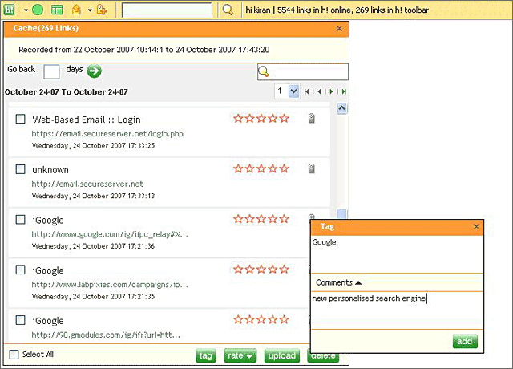Viewport: 513px width, 369px height.
Task: Click the date range October 24-07 text
Action: 66,92
